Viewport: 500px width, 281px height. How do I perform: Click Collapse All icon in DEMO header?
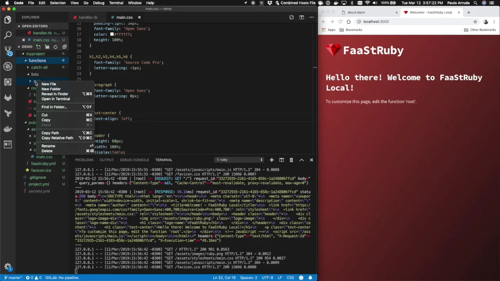[x=64, y=47]
